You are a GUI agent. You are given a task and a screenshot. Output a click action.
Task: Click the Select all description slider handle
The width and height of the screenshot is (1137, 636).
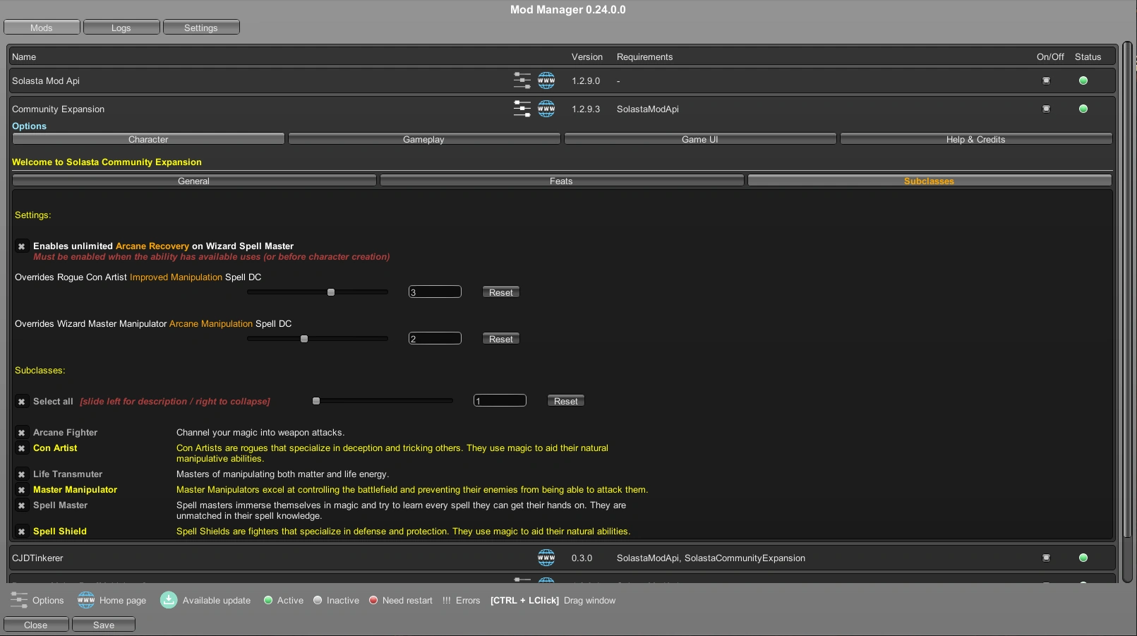316,401
